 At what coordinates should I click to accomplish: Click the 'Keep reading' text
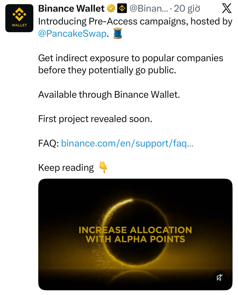[66, 167]
